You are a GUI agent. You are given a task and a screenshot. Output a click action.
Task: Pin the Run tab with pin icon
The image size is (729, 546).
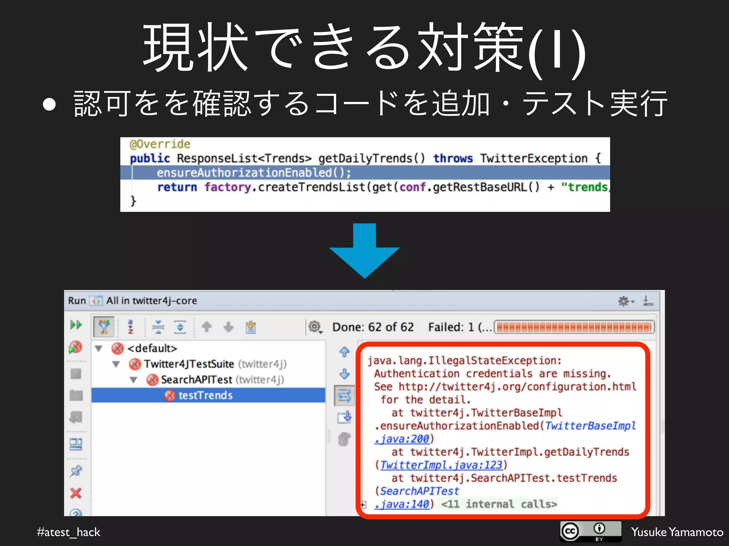[76, 471]
